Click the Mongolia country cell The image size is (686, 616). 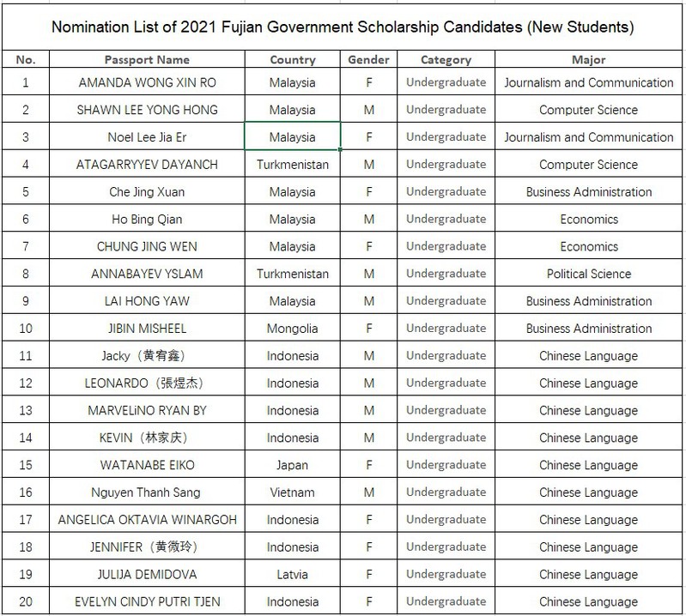(x=292, y=329)
